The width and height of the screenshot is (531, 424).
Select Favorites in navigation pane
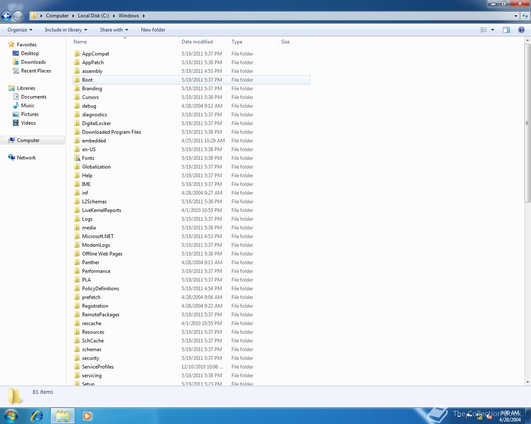(27, 45)
